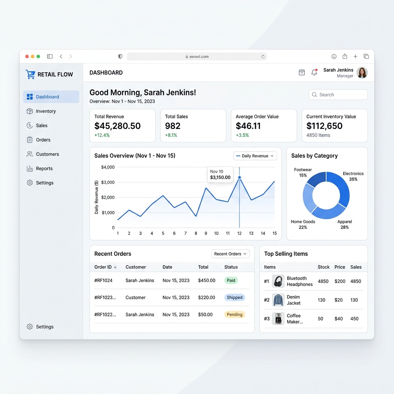
Task: Click the Pending status badge
Action: point(234,315)
